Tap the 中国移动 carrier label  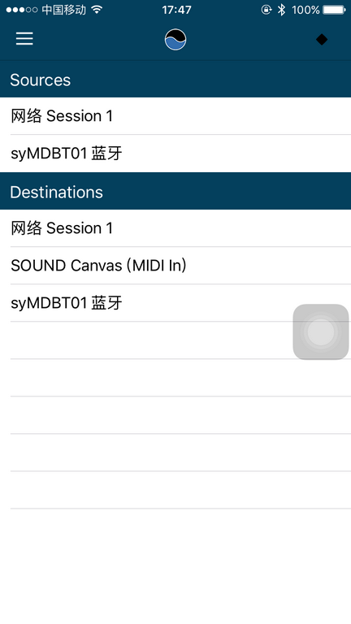coord(63,10)
